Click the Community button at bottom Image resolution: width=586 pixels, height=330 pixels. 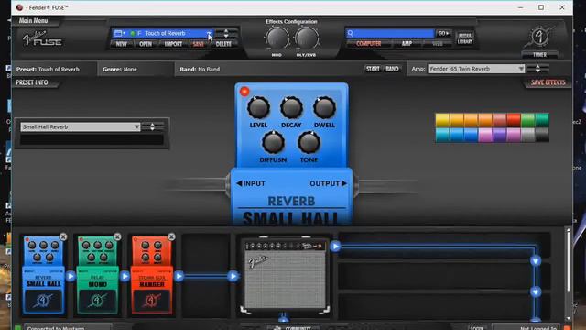(294, 328)
